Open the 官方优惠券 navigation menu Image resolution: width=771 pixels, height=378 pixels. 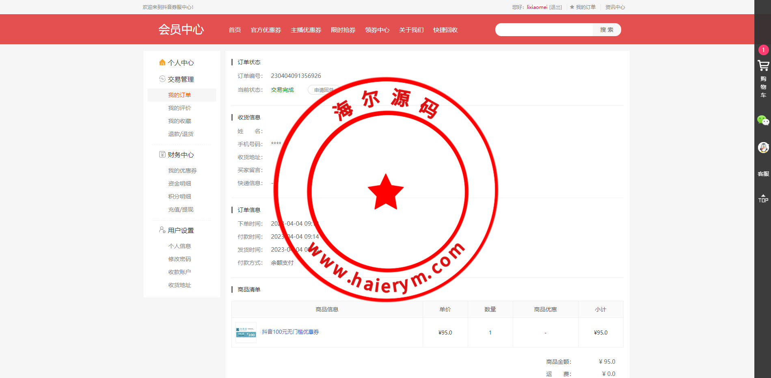pos(266,30)
